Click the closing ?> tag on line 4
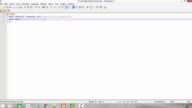Screen dimensions: 192x108 pos(10,22)
